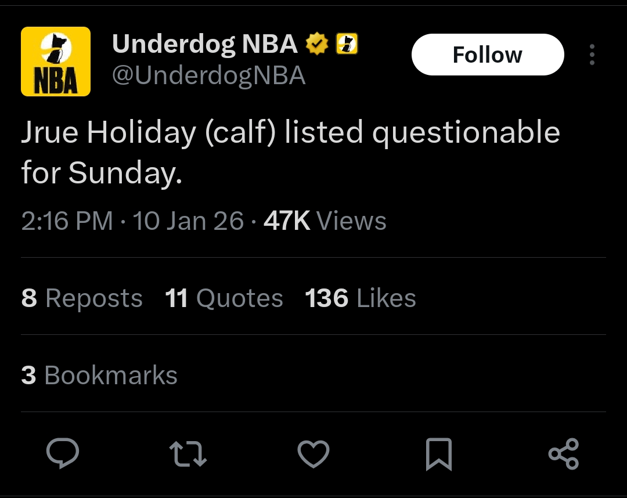627x498 pixels.
Task: Click the Underdog NBA display name
Action: pyautogui.click(x=204, y=42)
